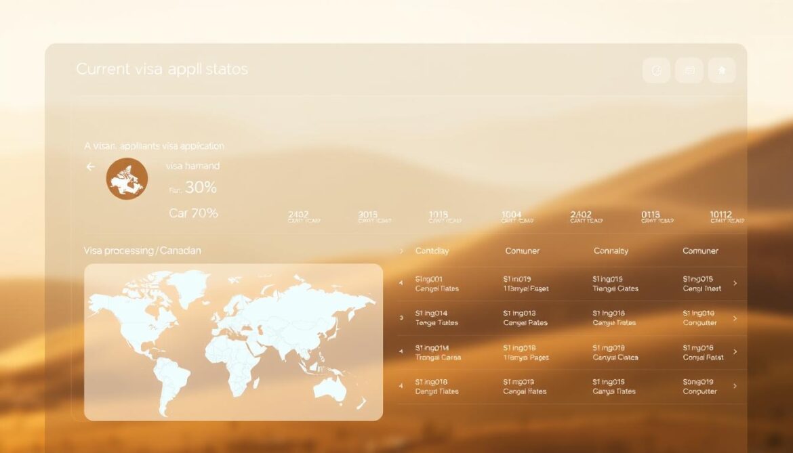Click the back arrow beside the Canada badge
This screenshot has width=793, height=453.
coord(90,167)
